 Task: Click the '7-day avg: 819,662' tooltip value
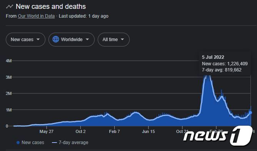point(222,70)
